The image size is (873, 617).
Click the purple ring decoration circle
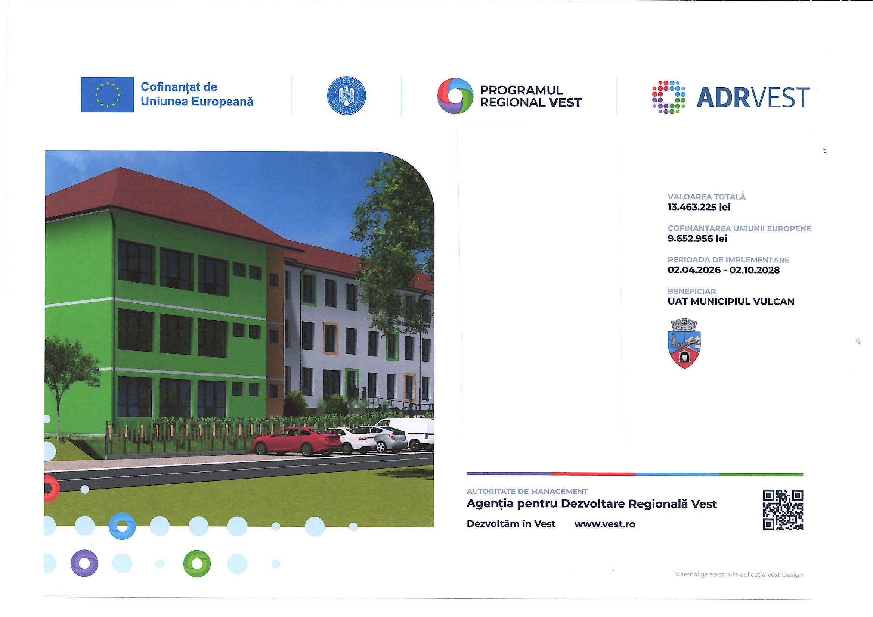84,563
